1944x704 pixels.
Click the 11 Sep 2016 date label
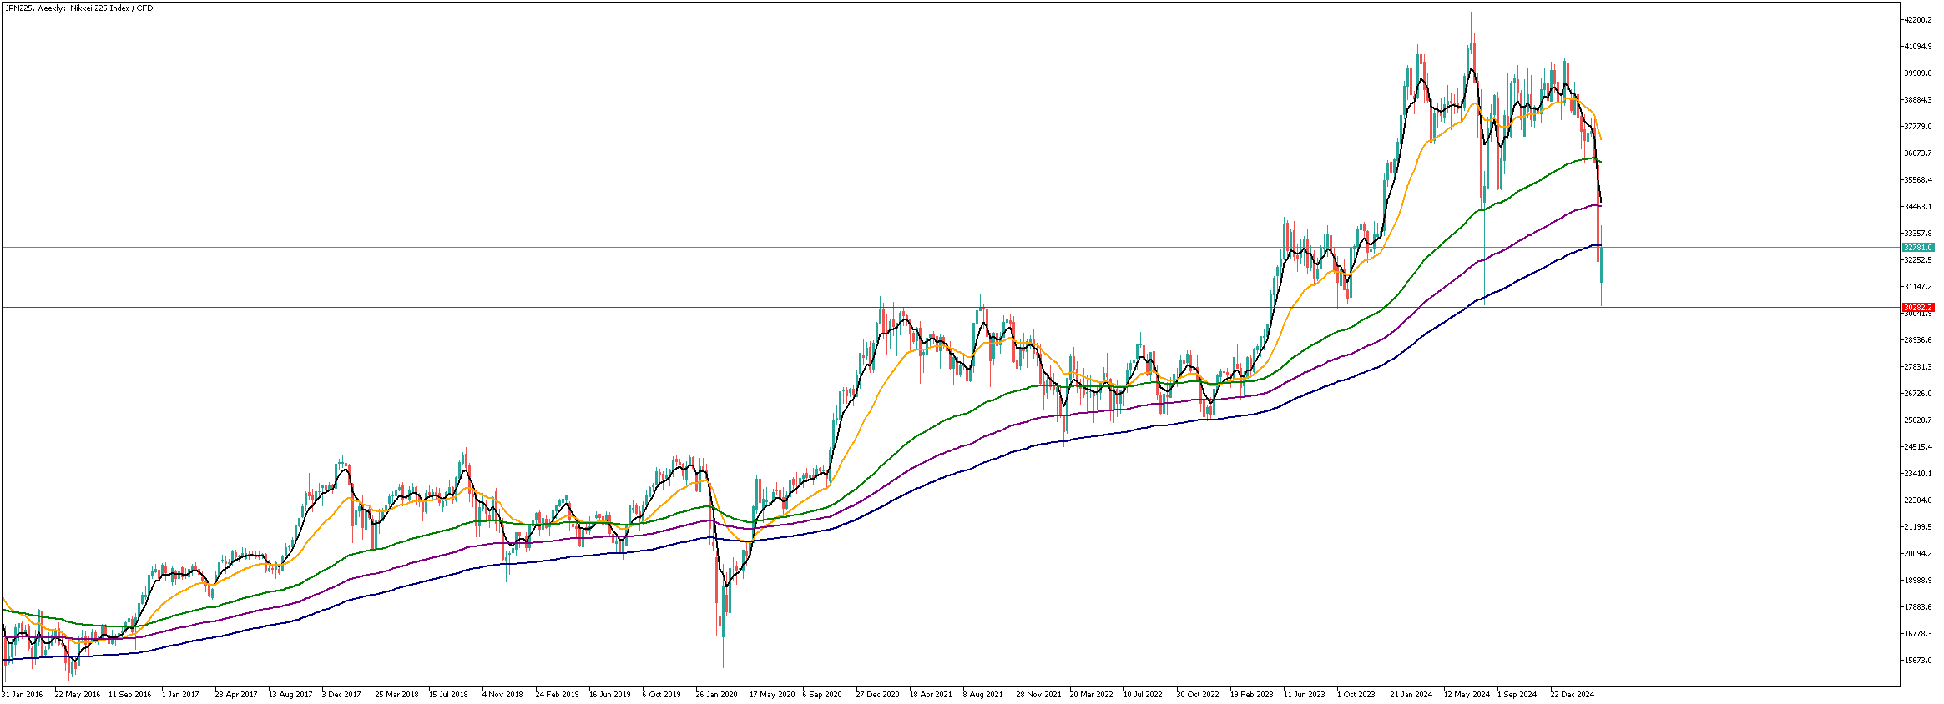tap(130, 695)
